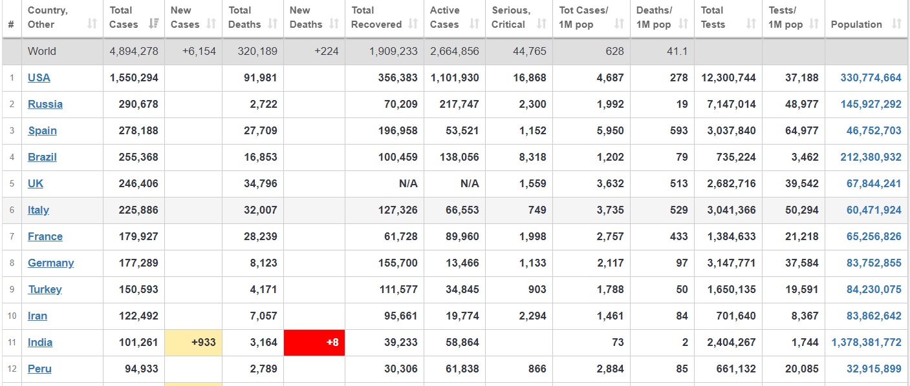910x386 pixels.
Task: Open Turkey population 84,230,075 link
Action: pos(874,289)
